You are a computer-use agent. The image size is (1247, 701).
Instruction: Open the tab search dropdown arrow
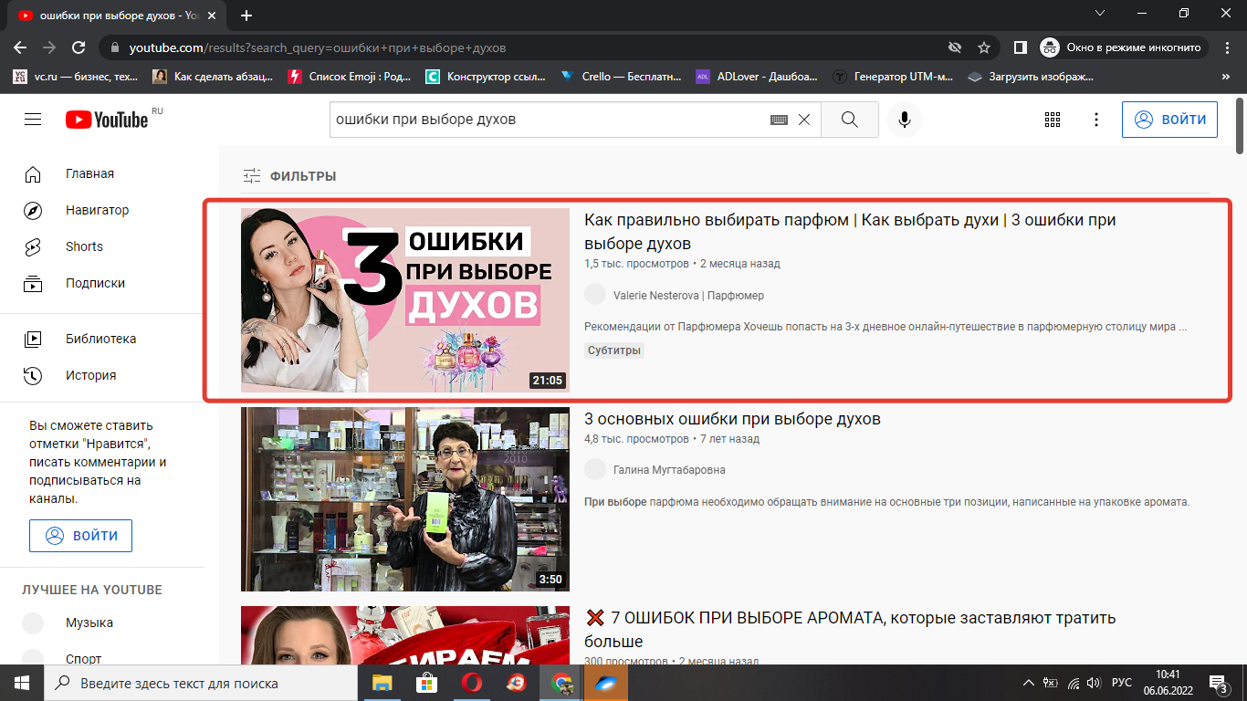click(x=1101, y=13)
